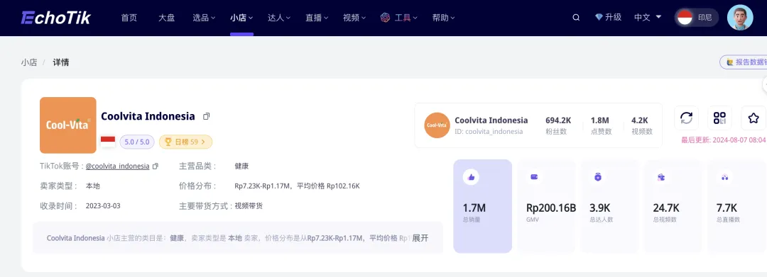Click the 2023-03-03 listing date

[103, 205]
